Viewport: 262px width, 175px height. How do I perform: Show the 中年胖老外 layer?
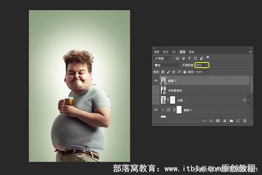(x=156, y=90)
